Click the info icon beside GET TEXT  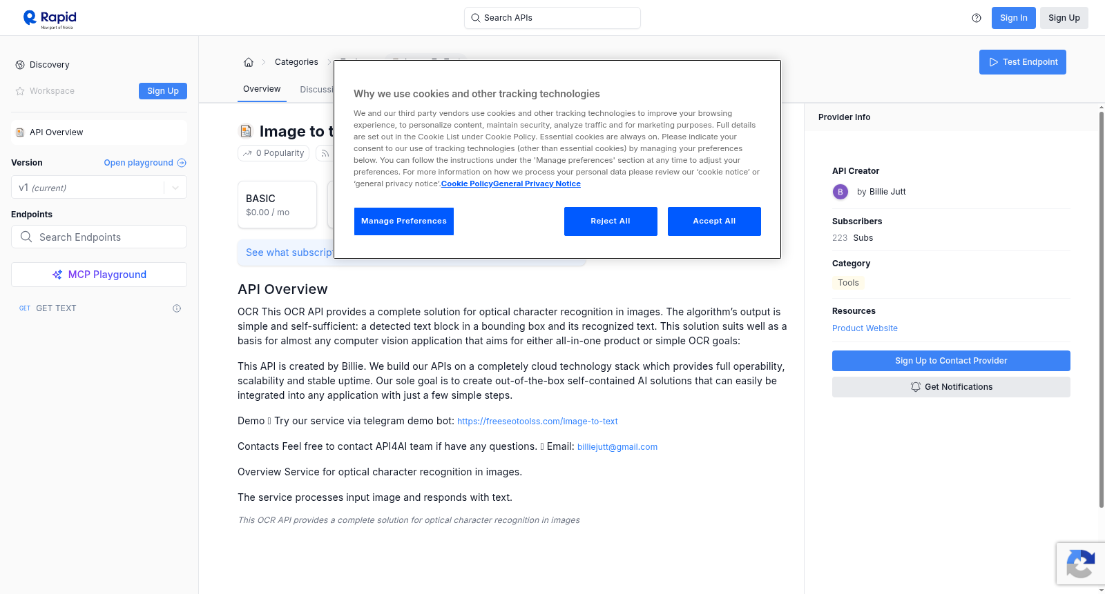(177, 308)
